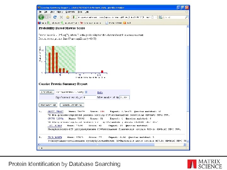Click the Probability Based Mowse Score heading
227x170 pixels.
(62, 28)
